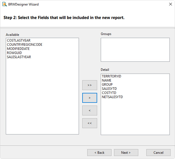Move all fields with the >> button
This screenshot has height=159, width=175.
point(90,85)
